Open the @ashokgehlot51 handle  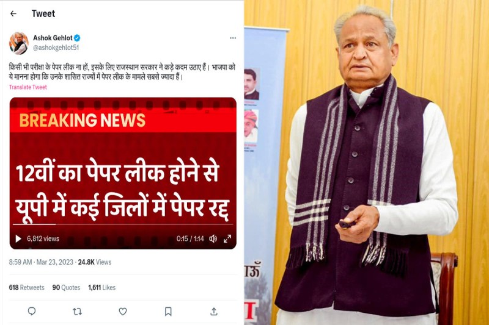pyautogui.click(x=56, y=48)
